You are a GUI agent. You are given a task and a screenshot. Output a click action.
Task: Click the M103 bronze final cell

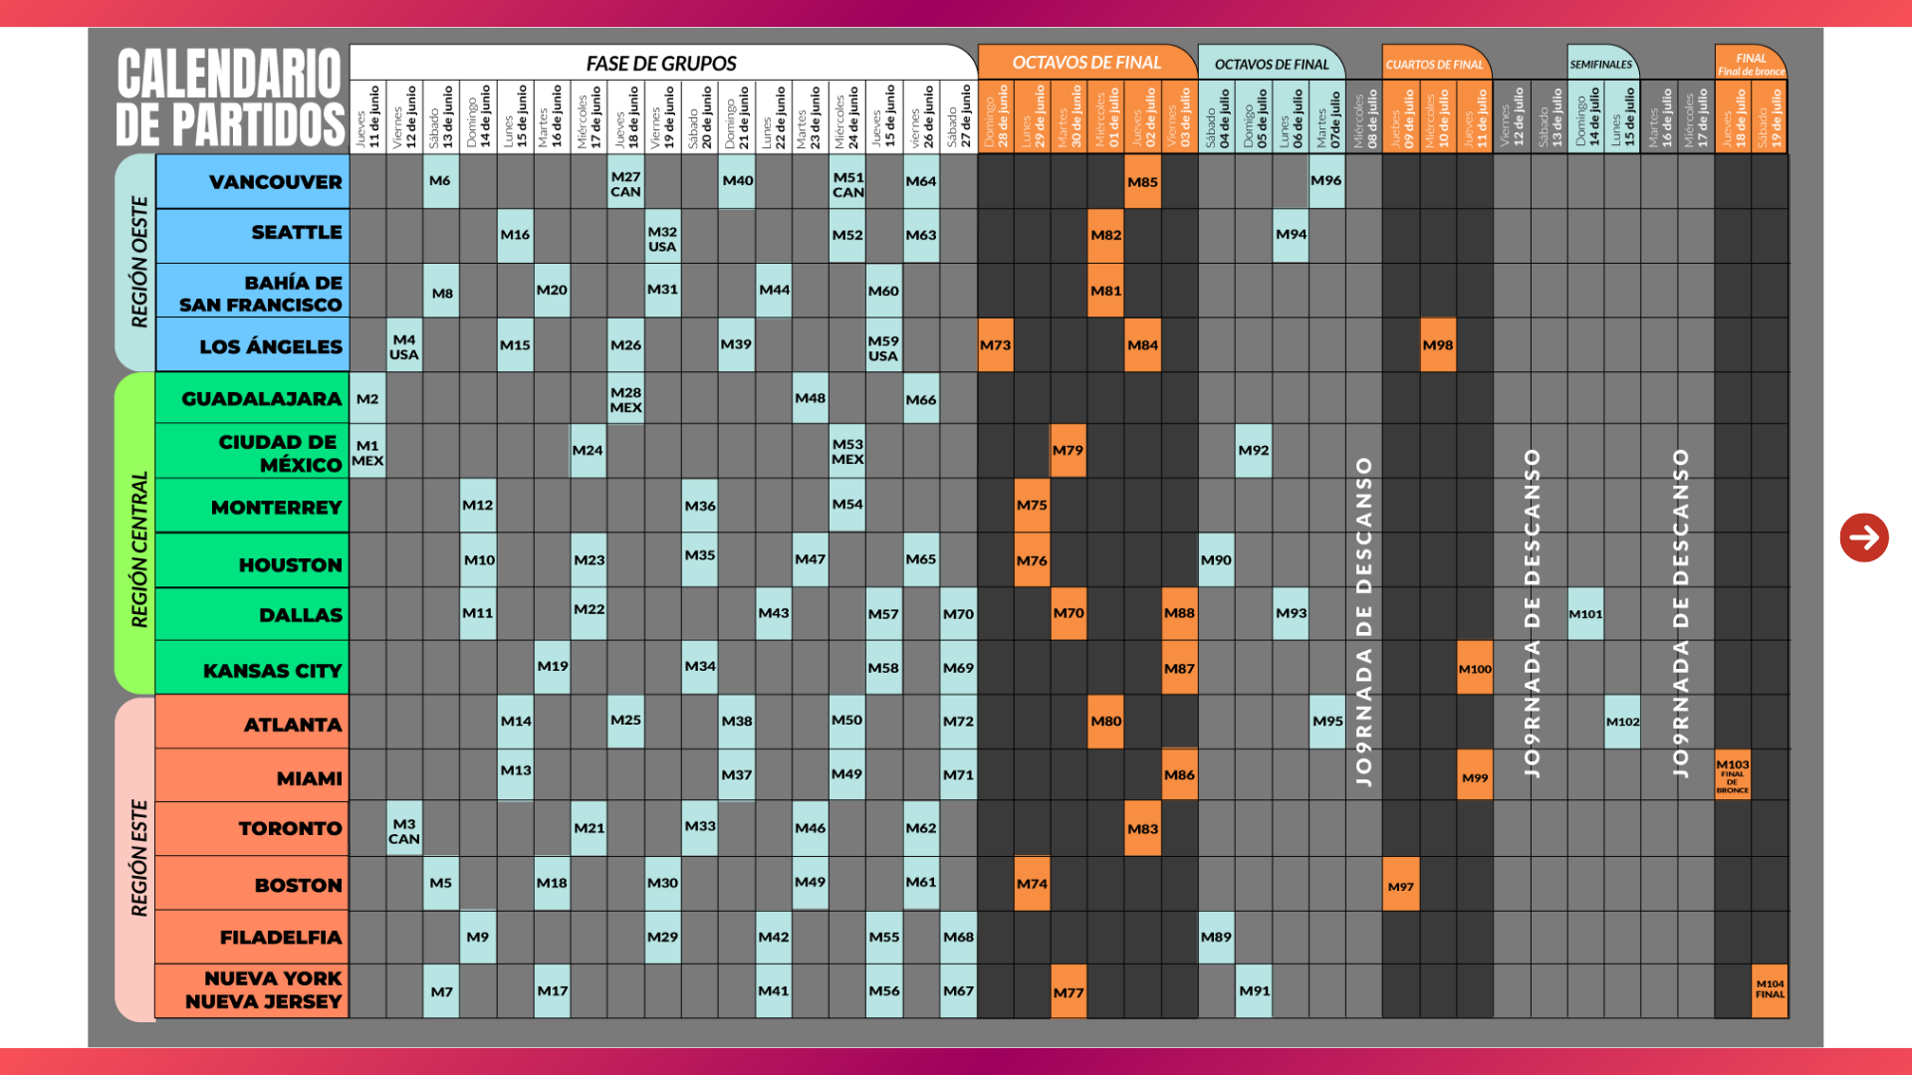1732,775
